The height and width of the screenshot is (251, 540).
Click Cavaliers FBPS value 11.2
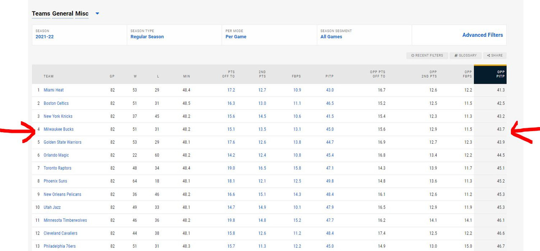[x=297, y=233]
